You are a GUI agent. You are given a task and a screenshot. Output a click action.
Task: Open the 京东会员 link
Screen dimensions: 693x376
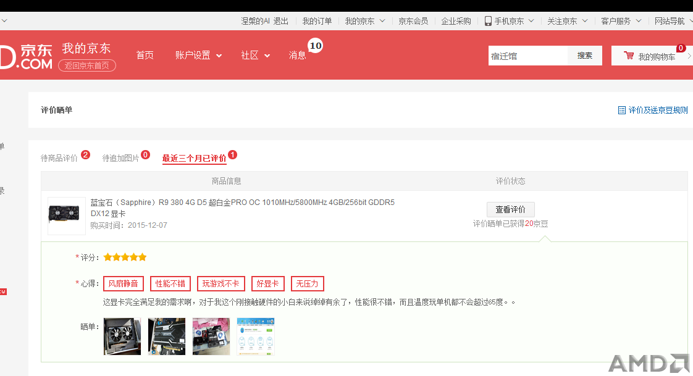413,21
